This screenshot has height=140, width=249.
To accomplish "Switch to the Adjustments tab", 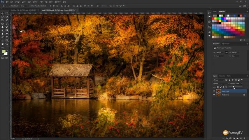I will point(226,44).
